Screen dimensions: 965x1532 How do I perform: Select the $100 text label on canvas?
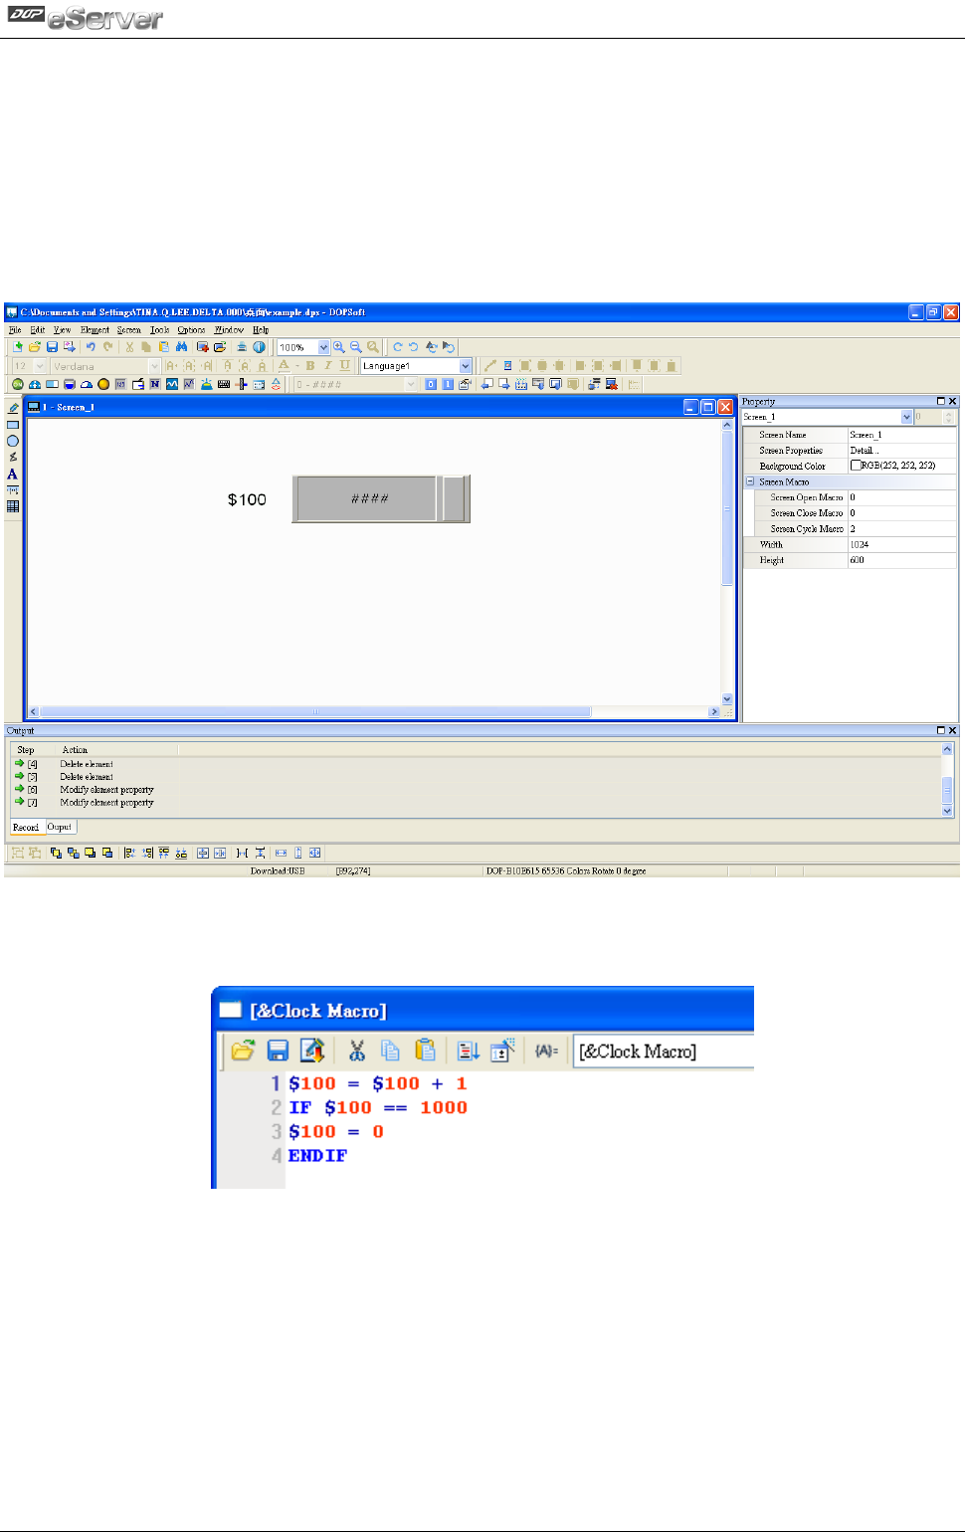(247, 499)
